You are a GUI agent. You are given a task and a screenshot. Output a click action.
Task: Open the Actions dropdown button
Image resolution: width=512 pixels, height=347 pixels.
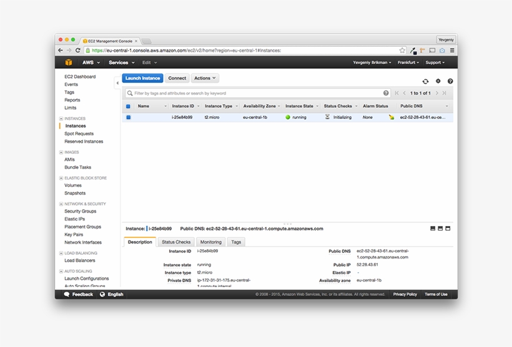pos(205,78)
